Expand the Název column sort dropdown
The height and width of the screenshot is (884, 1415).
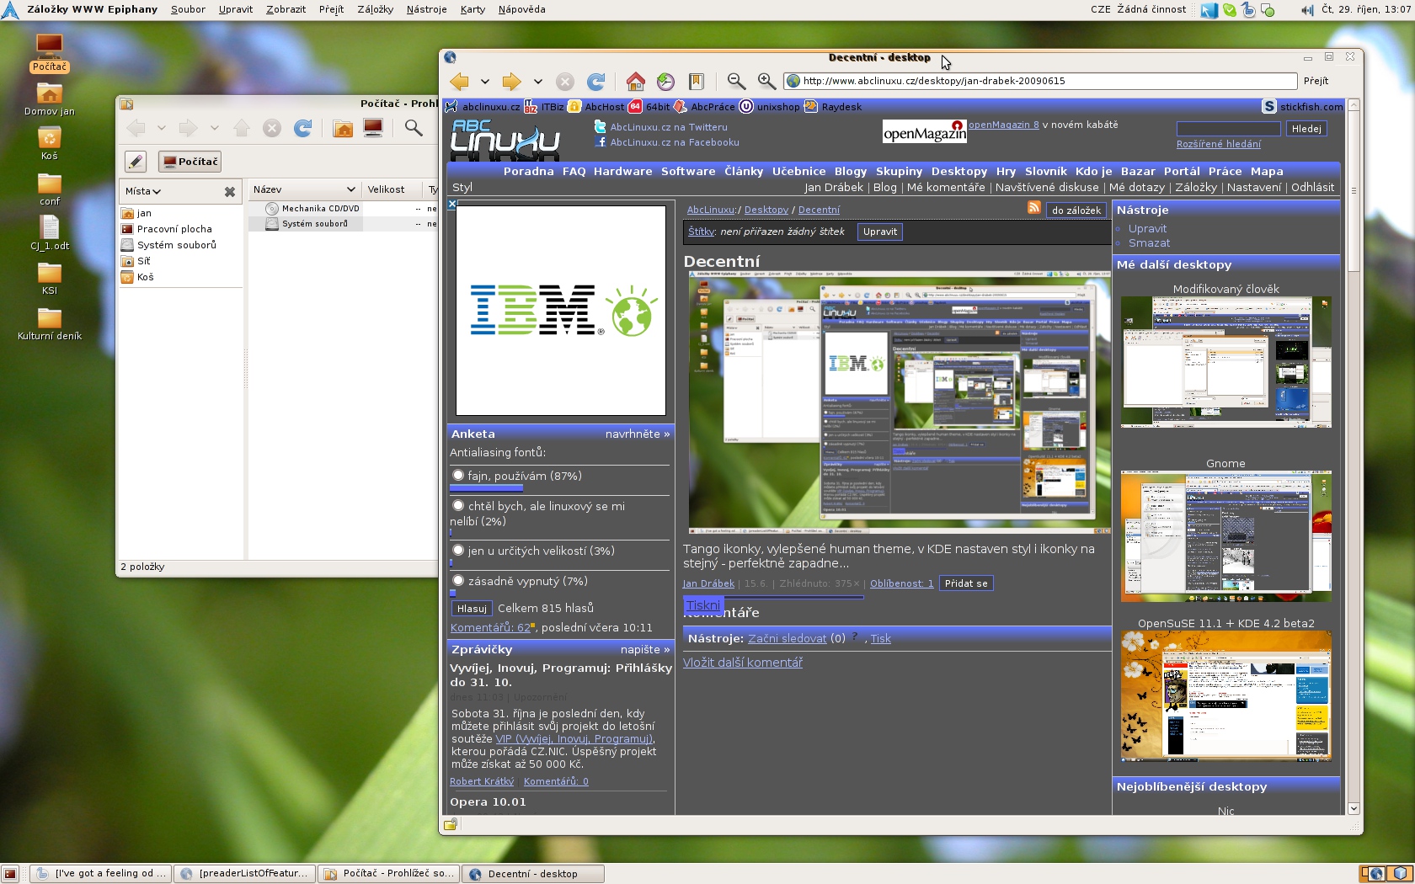click(x=350, y=189)
